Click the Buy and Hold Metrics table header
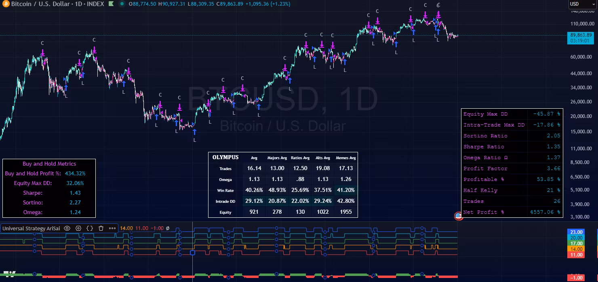This screenshot has height=282, width=598. pyautogui.click(x=49, y=164)
